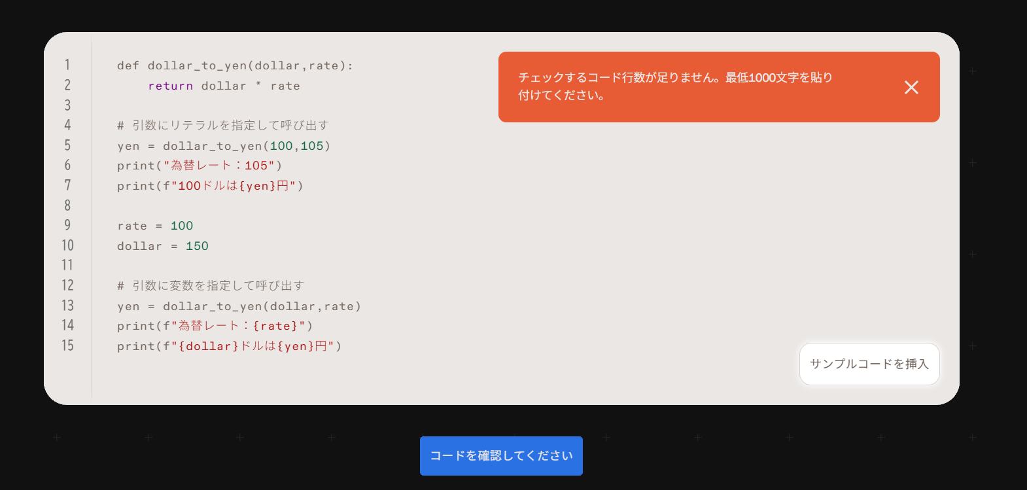Click comment '# 引数に変数を指定して呼び出す'
The height and width of the screenshot is (490, 1027).
click(x=211, y=286)
